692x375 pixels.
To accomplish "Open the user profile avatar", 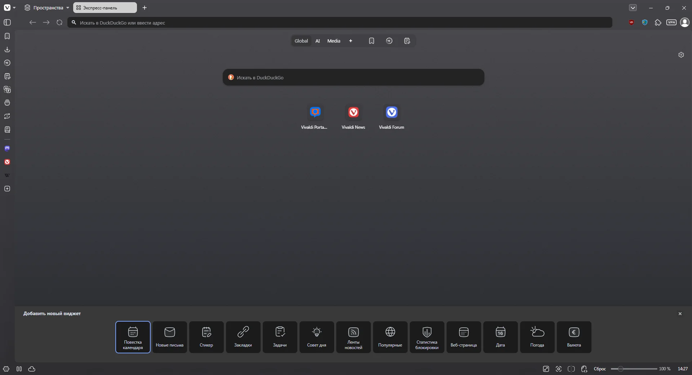I will pyautogui.click(x=685, y=22).
